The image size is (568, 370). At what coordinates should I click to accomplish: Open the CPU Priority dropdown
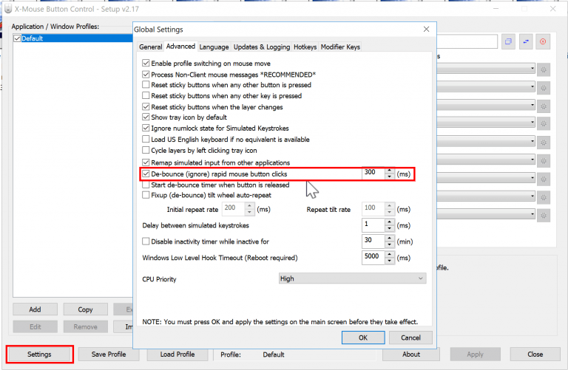pos(352,278)
